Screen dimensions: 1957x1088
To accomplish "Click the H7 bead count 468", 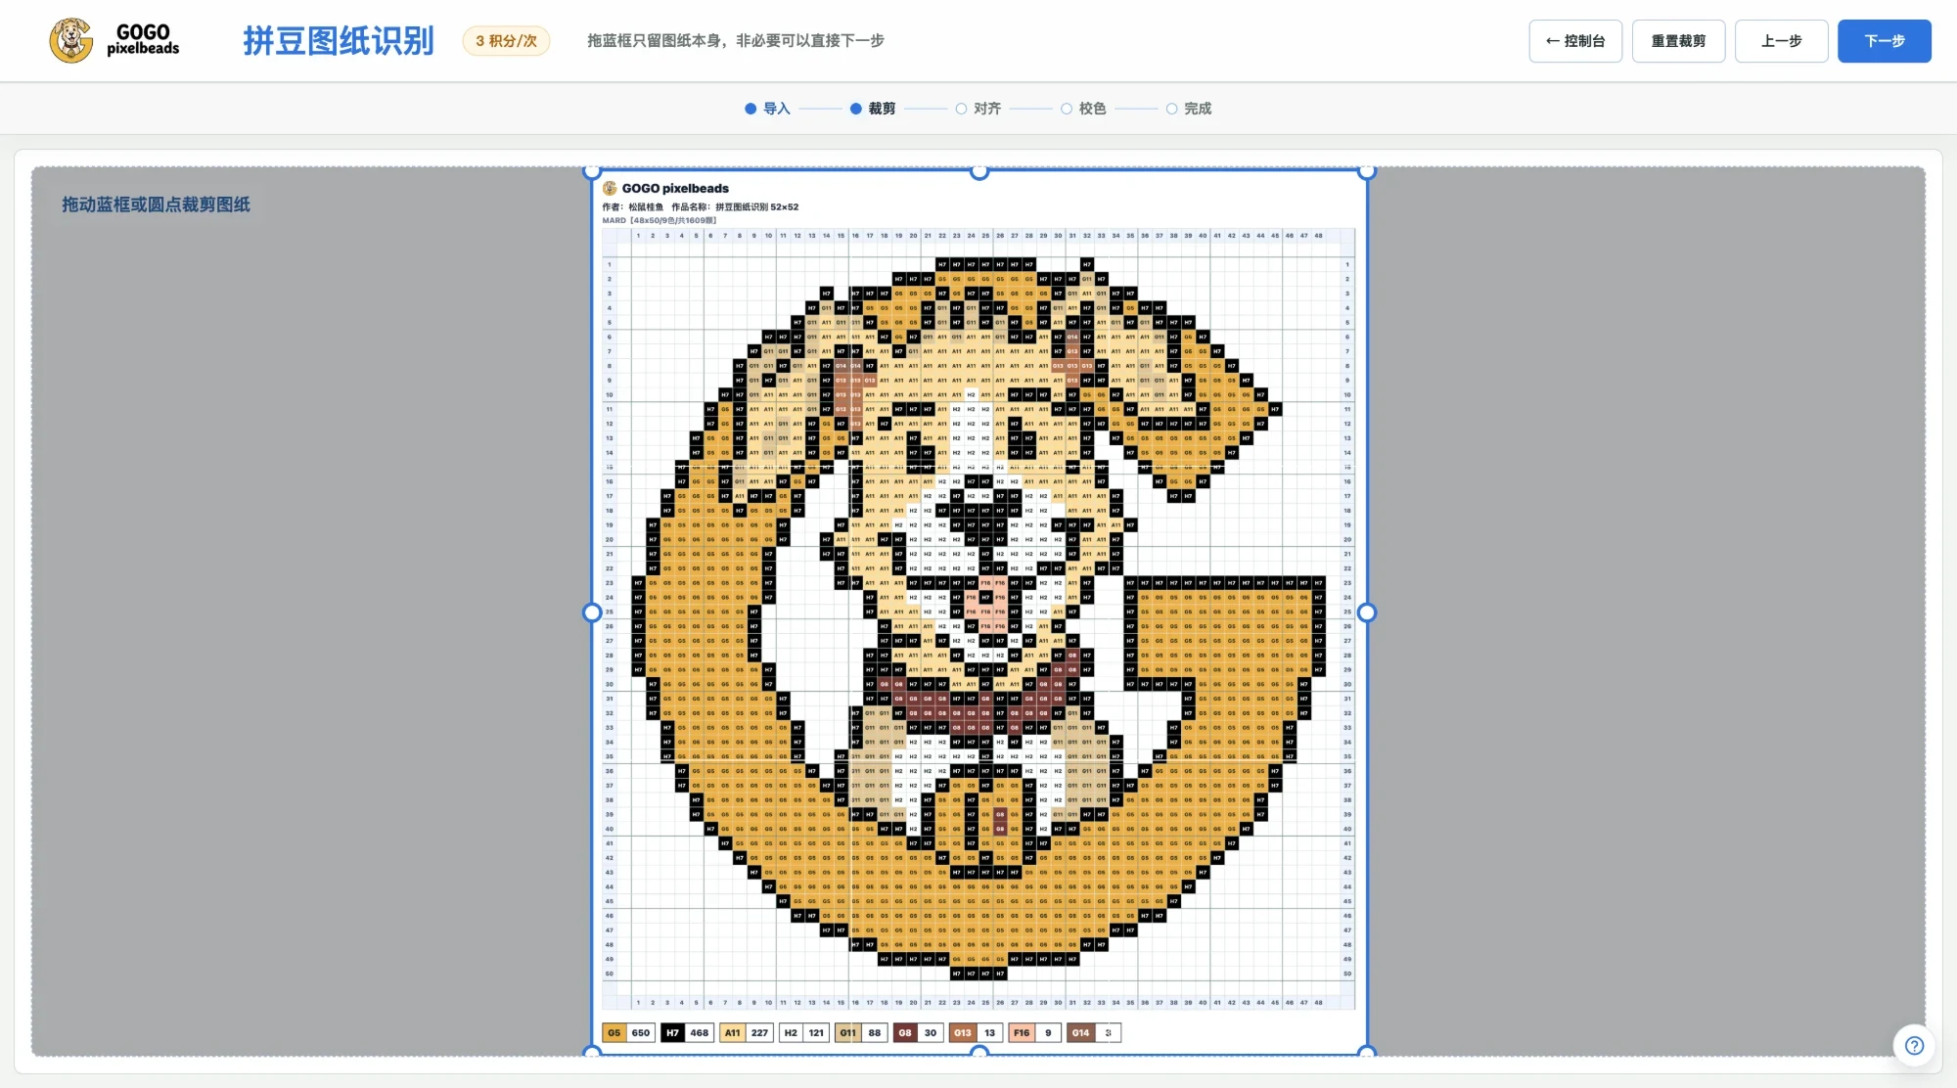I will pos(699,1032).
